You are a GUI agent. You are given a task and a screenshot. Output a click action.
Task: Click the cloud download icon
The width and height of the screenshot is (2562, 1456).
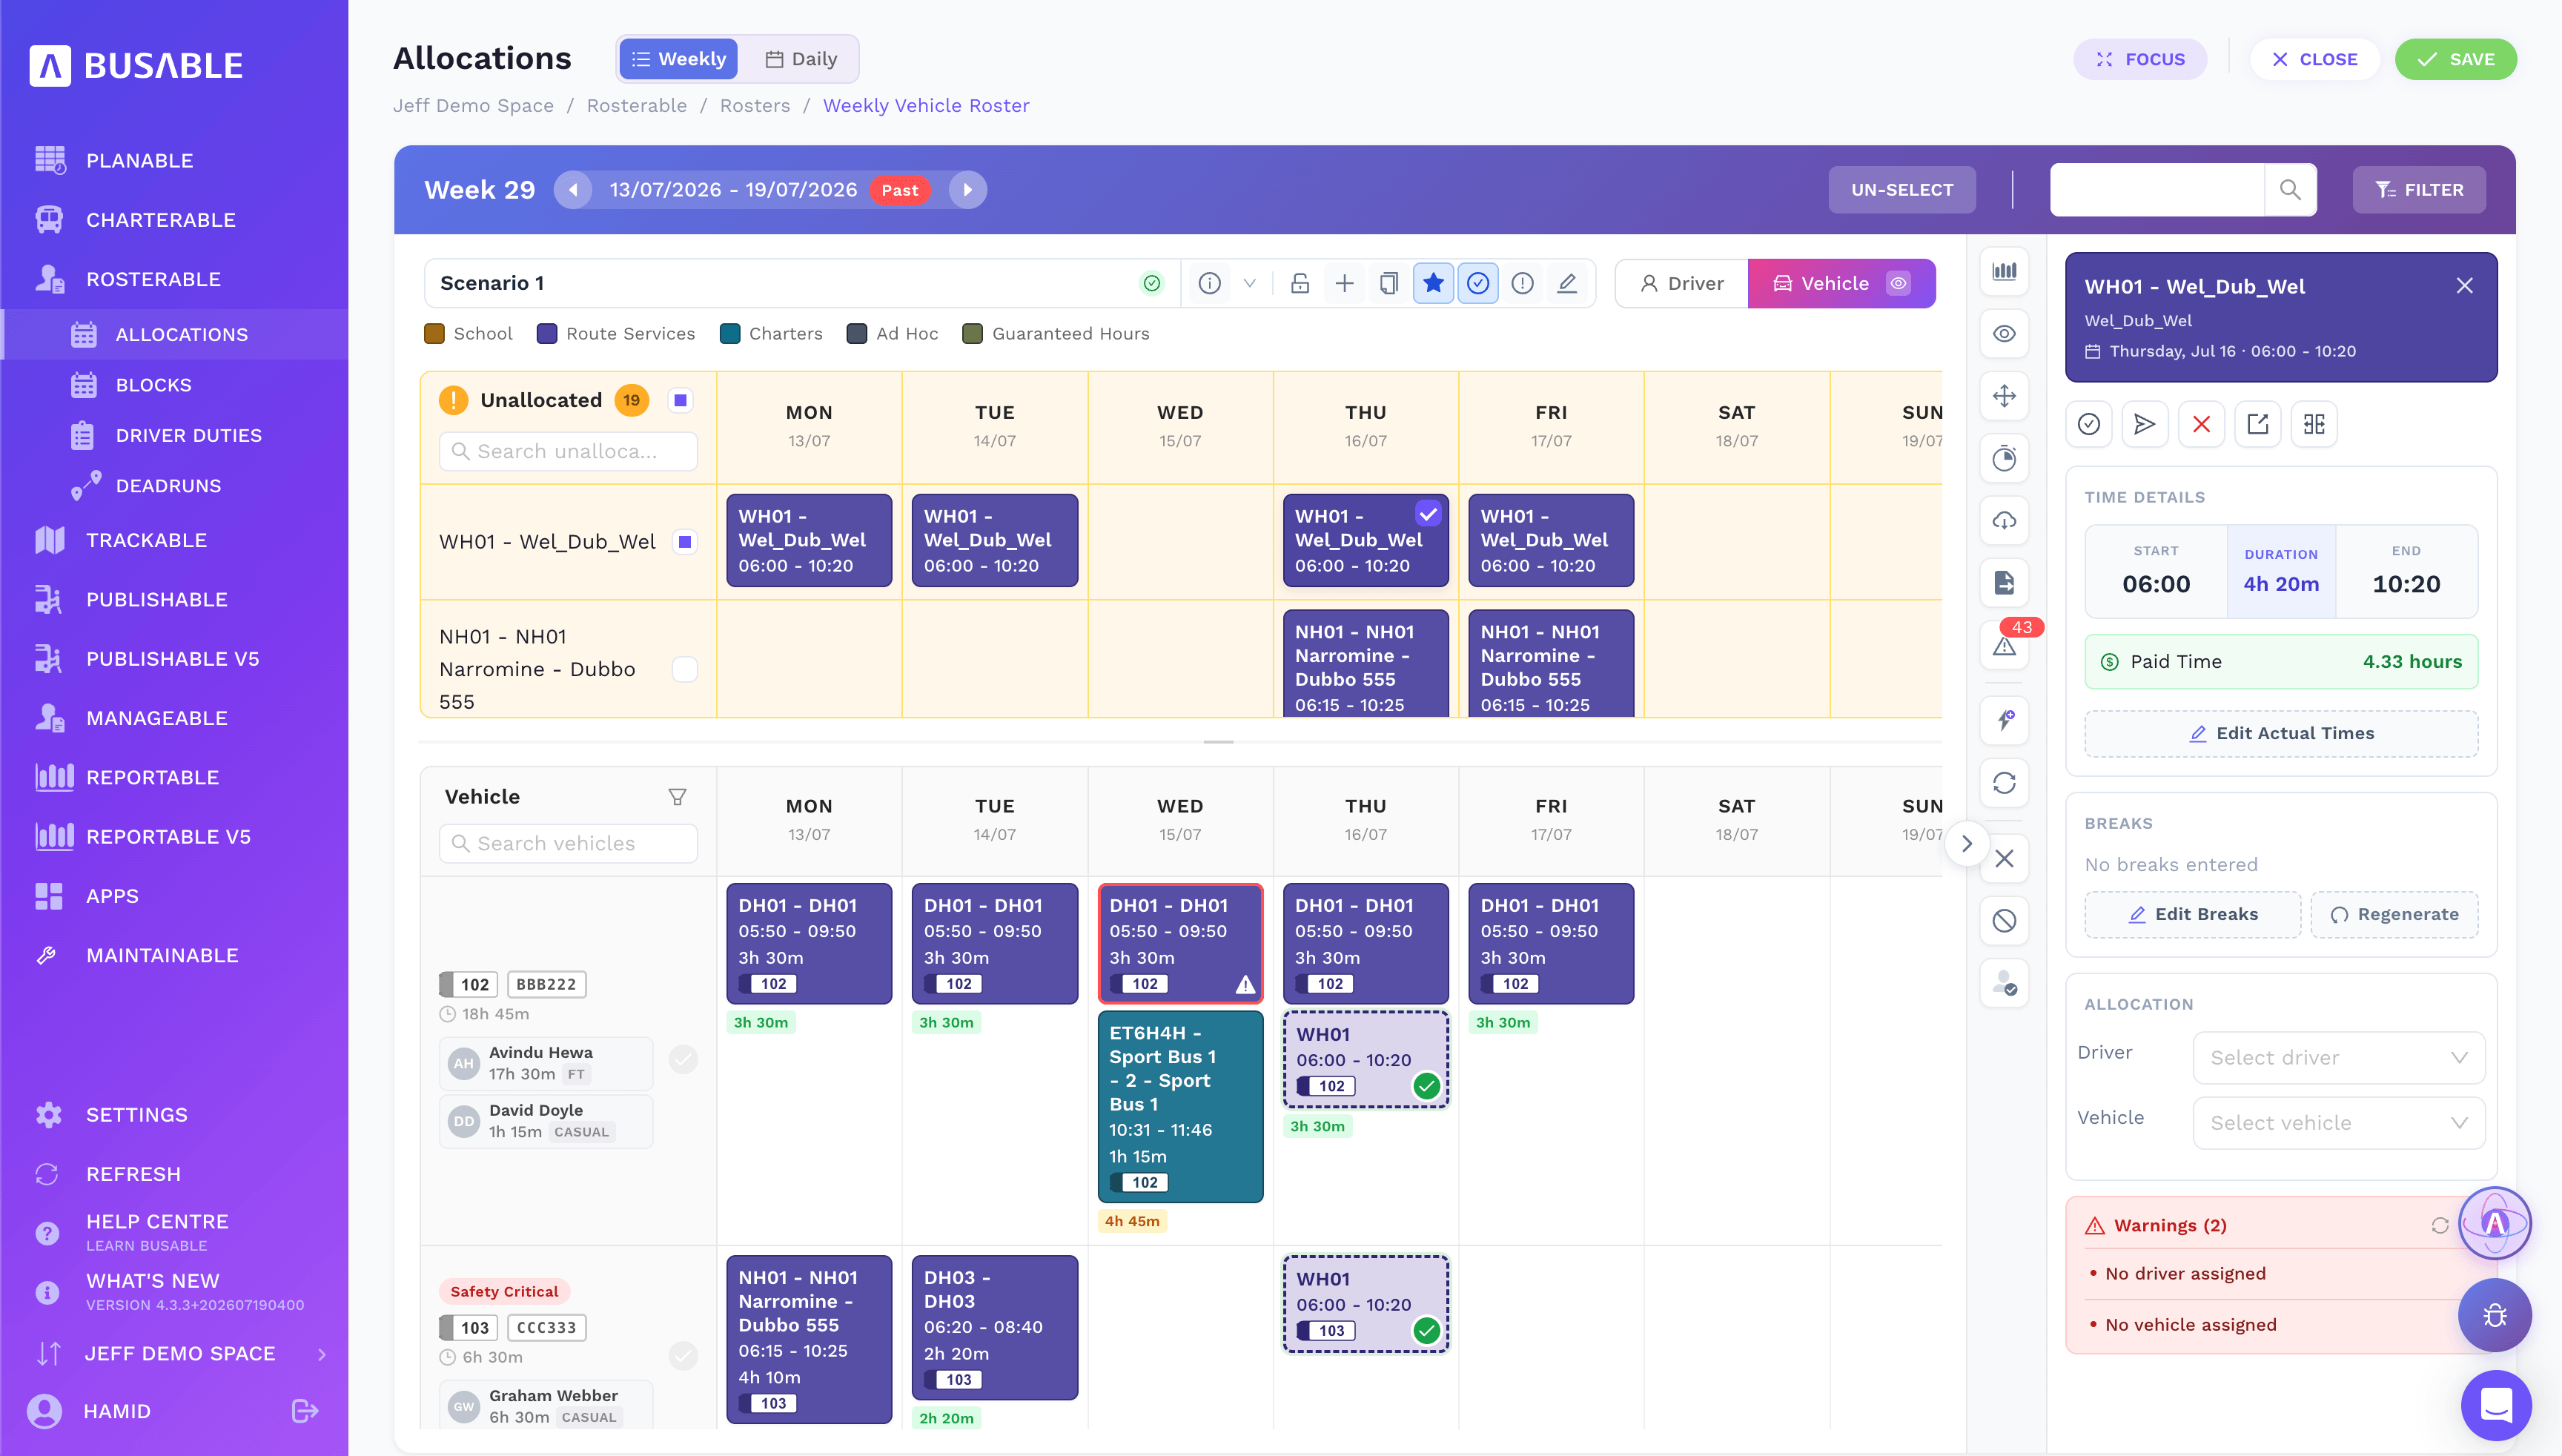[x=2004, y=521]
